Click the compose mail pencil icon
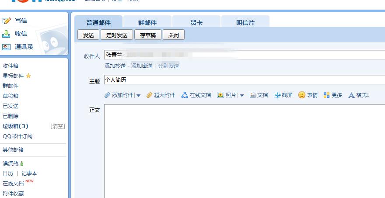This screenshot has width=385, height=198. tap(7, 21)
